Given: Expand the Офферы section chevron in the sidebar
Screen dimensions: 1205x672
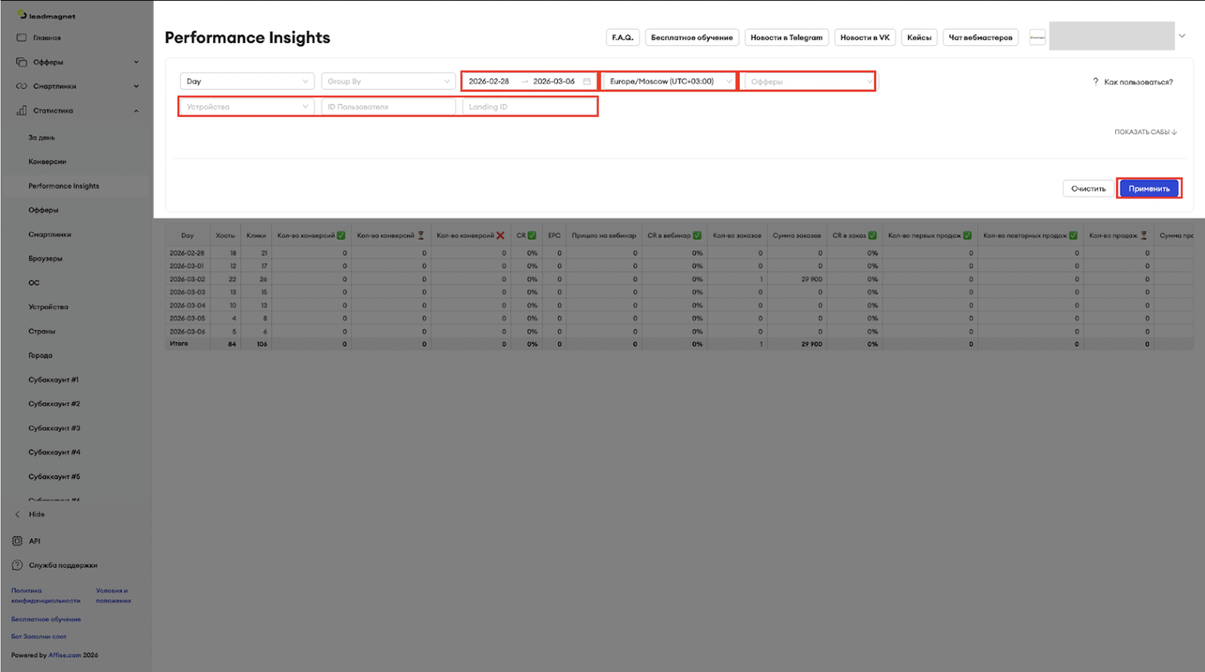Looking at the screenshot, I should tap(136, 62).
